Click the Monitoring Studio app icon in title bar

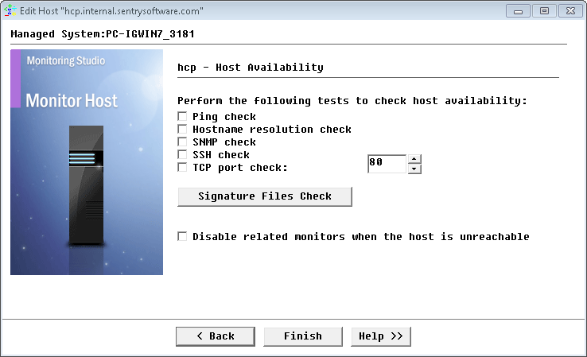tap(10, 10)
